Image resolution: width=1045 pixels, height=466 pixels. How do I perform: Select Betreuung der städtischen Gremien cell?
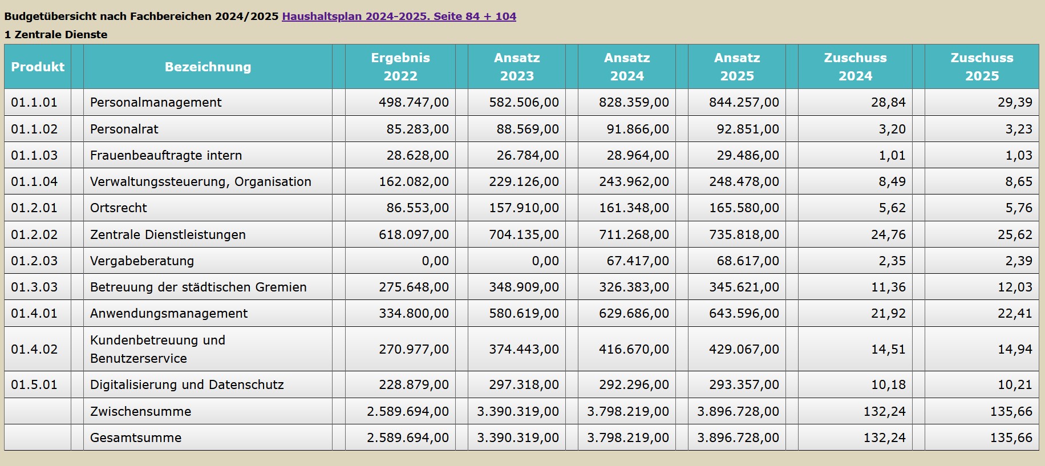click(x=198, y=287)
